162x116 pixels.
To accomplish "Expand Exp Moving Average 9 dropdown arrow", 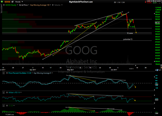I will 52,73.
